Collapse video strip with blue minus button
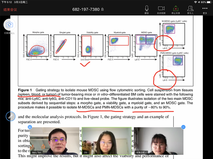This screenshot has height=159, width=213. (183, 127)
